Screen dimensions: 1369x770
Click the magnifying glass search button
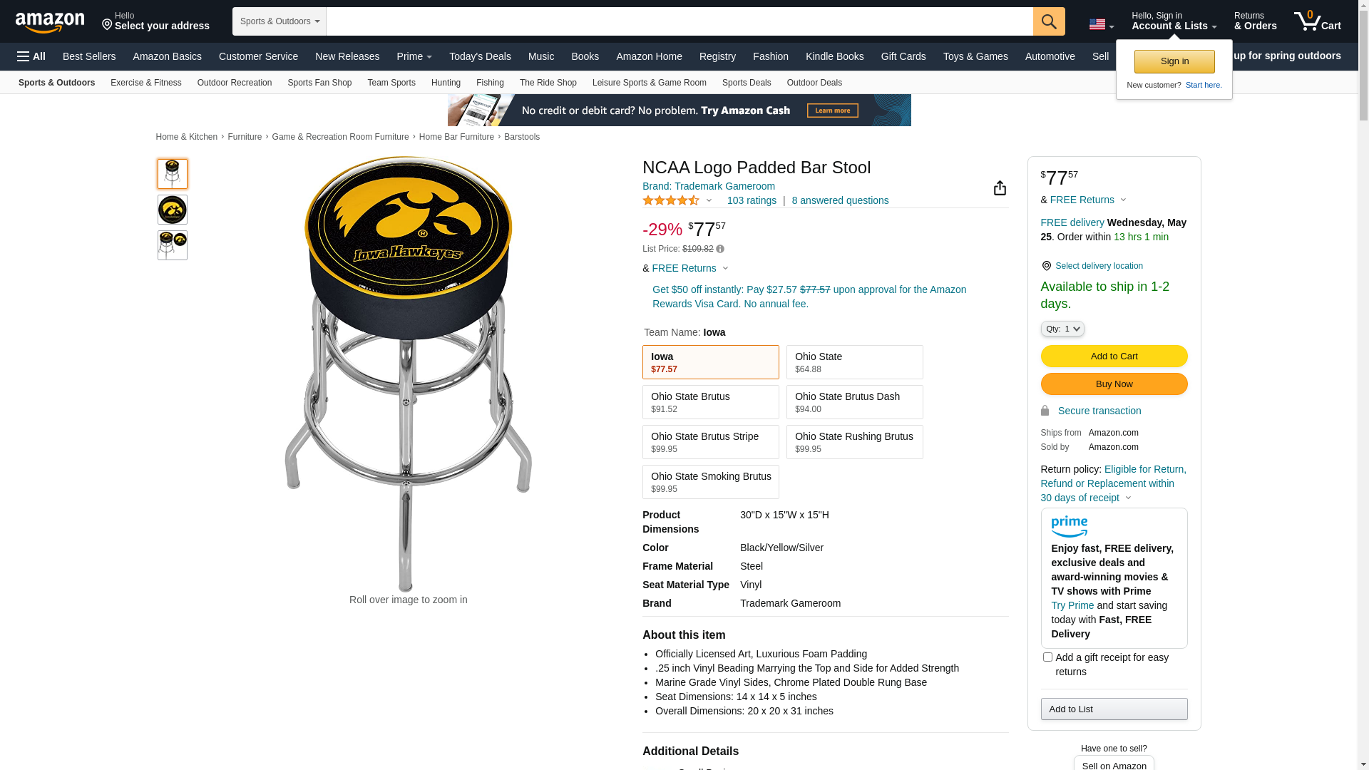pos(1048,21)
